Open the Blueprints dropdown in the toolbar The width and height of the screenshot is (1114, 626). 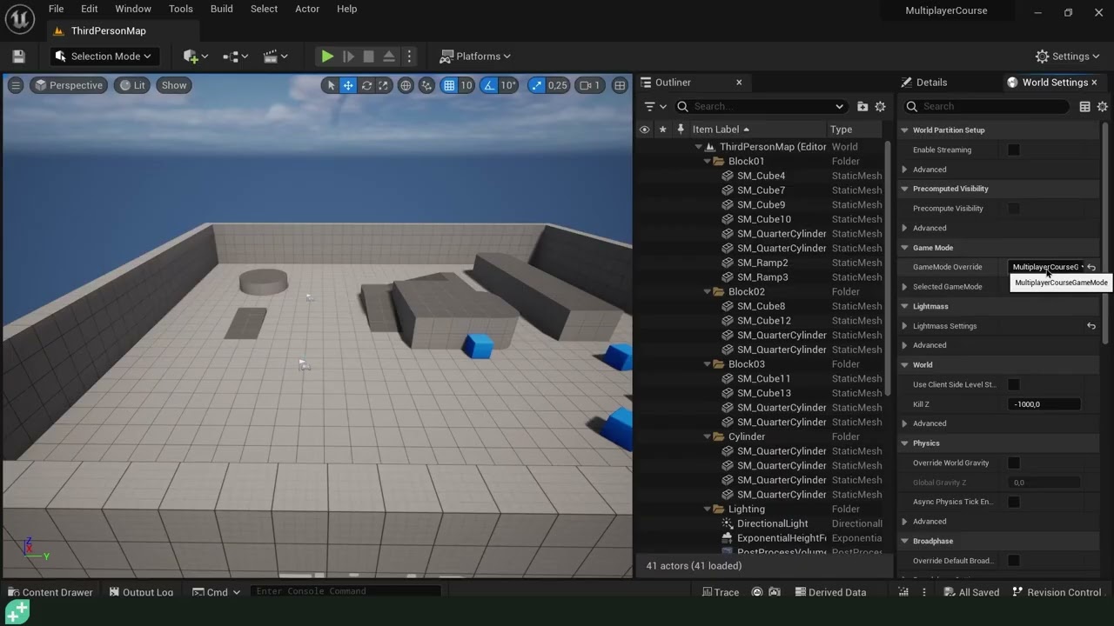tap(236, 57)
